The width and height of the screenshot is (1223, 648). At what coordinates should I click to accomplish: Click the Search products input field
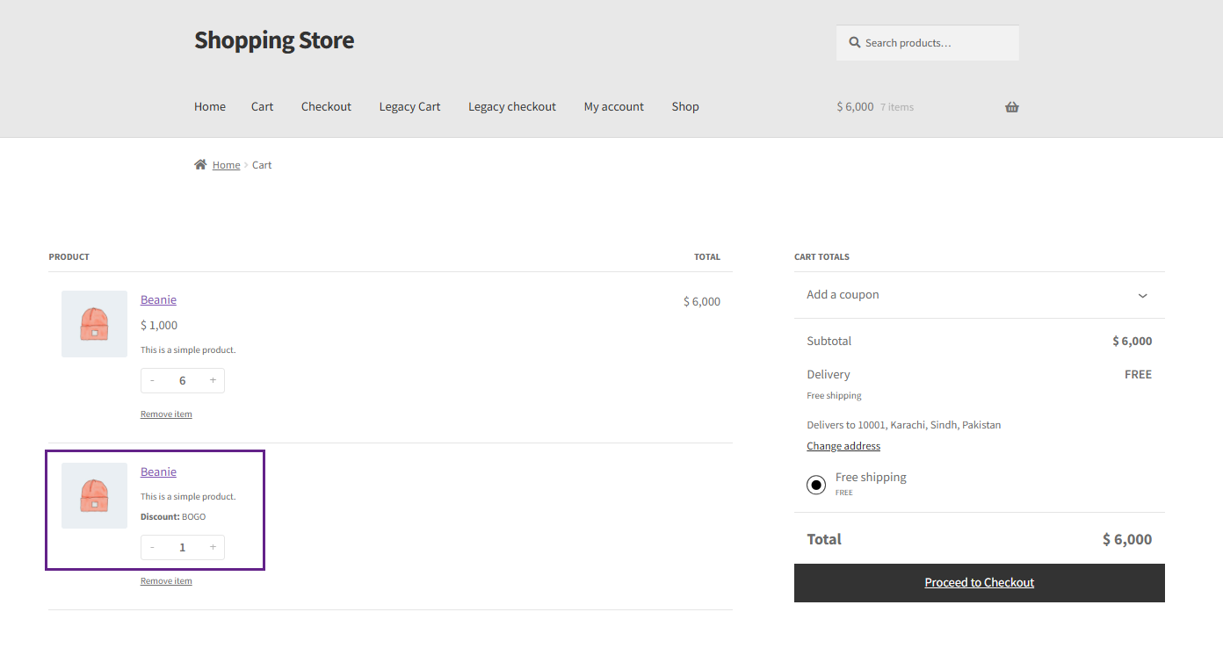pos(928,42)
